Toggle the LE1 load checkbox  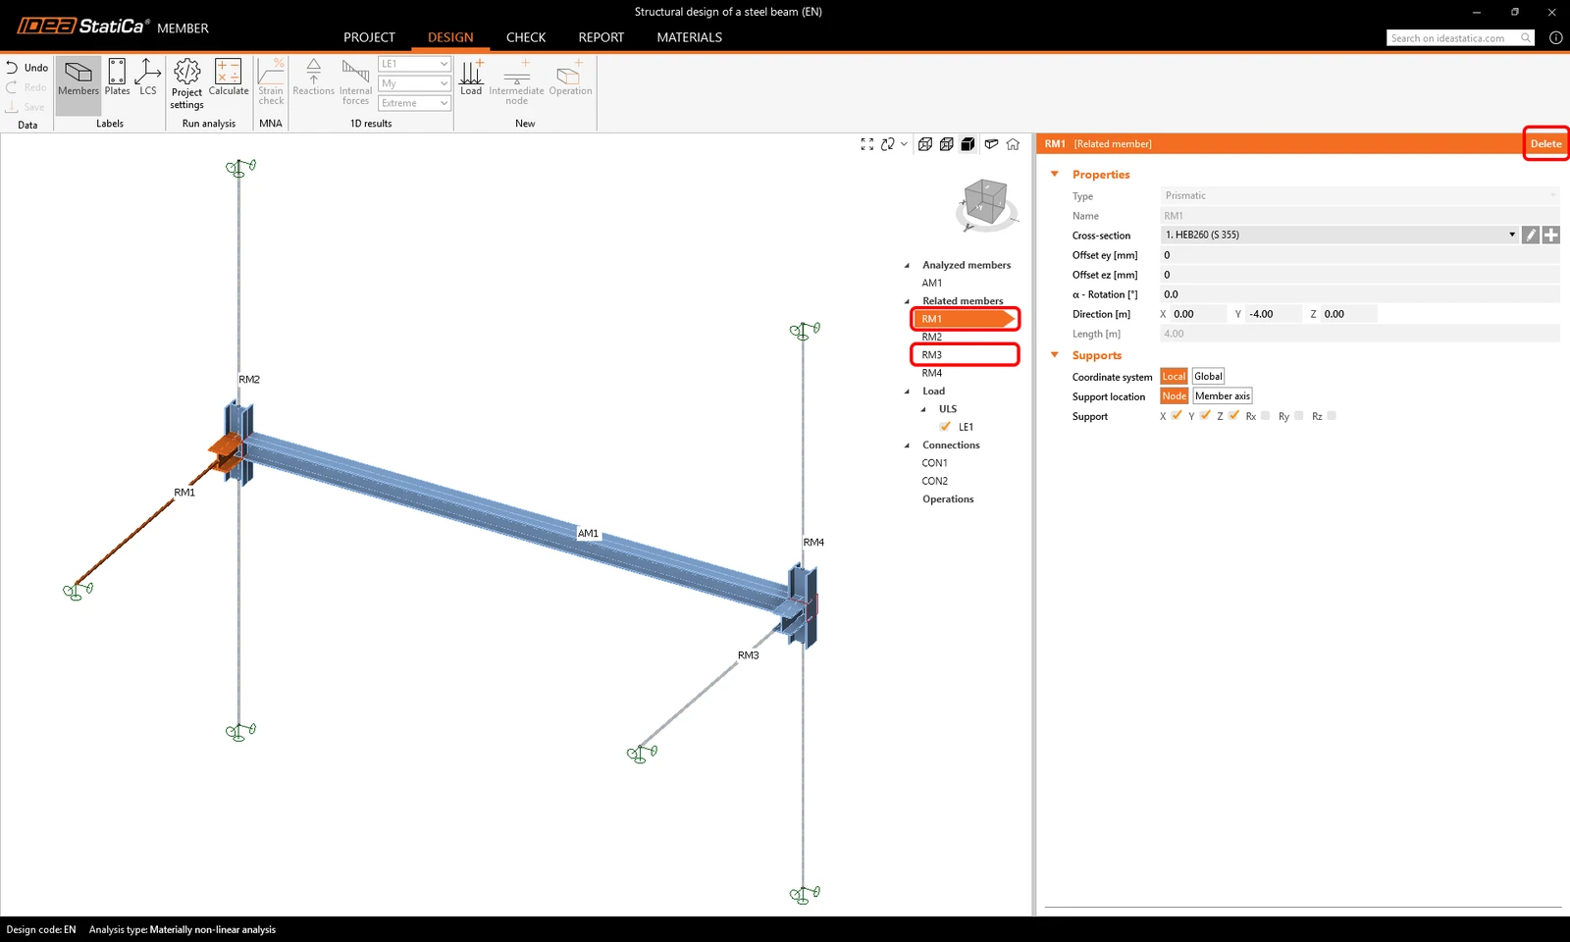tap(945, 427)
